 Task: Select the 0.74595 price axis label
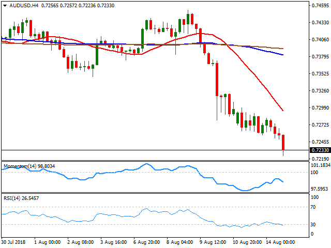(x=320, y=6)
